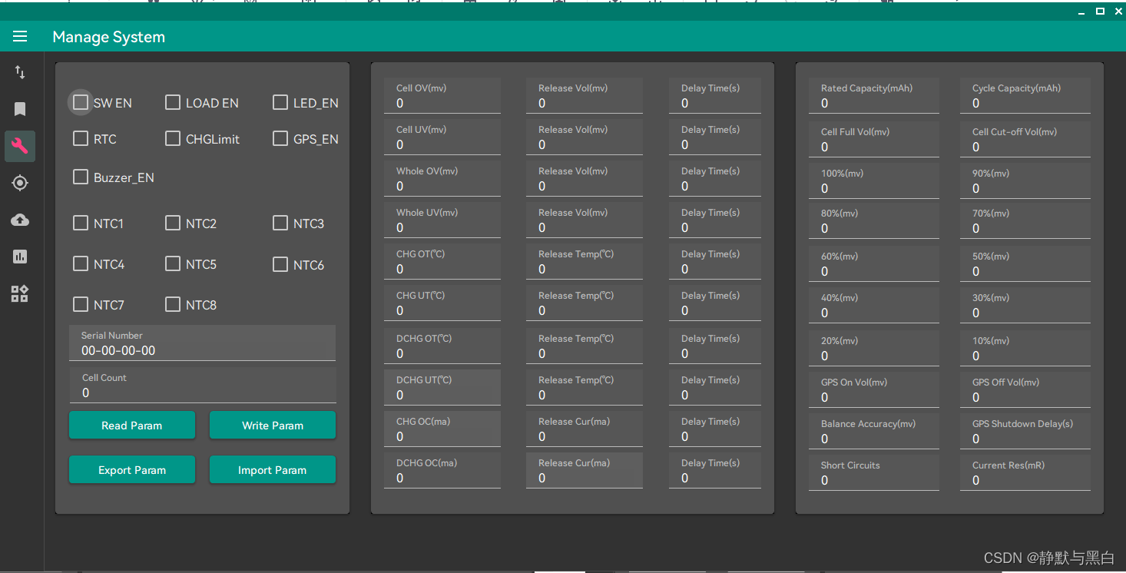Click the Write Param button
The width and height of the screenshot is (1126, 573).
click(x=273, y=425)
